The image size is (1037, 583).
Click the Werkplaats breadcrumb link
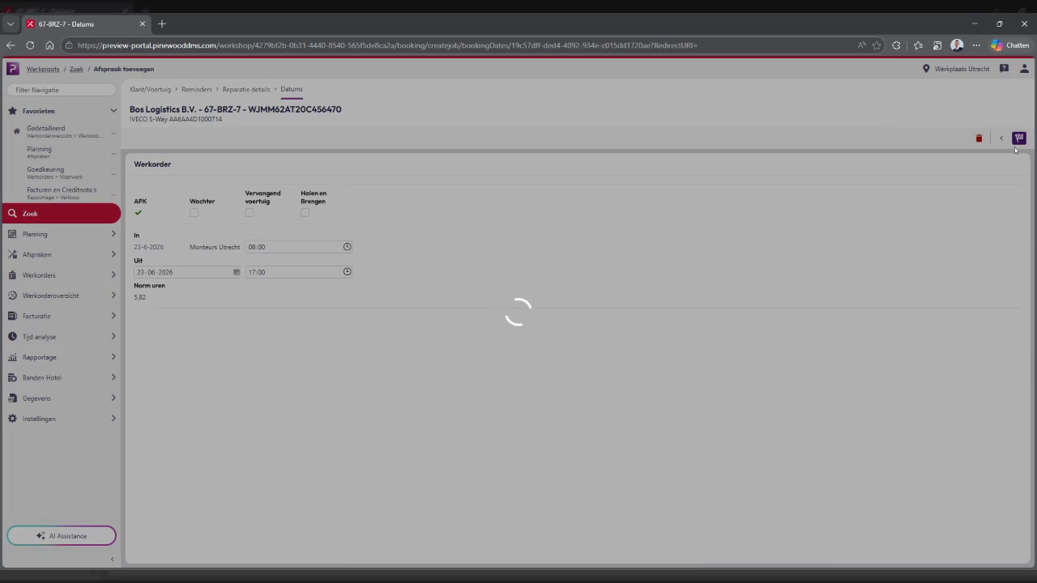[x=43, y=69]
